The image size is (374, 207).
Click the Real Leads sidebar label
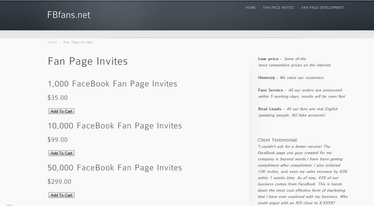pos(270,109)
